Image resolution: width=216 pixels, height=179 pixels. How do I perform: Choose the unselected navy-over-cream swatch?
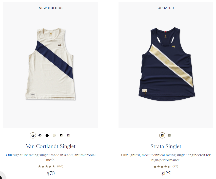tap(40, 135)
